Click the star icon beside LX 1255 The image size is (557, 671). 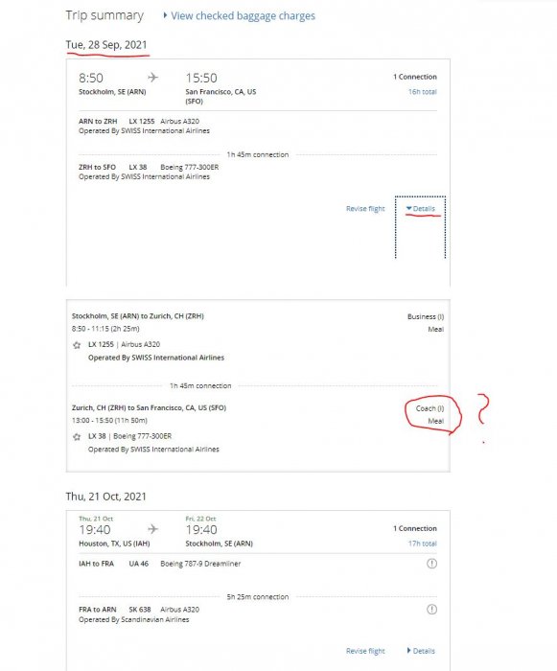(x=77, y=345)
